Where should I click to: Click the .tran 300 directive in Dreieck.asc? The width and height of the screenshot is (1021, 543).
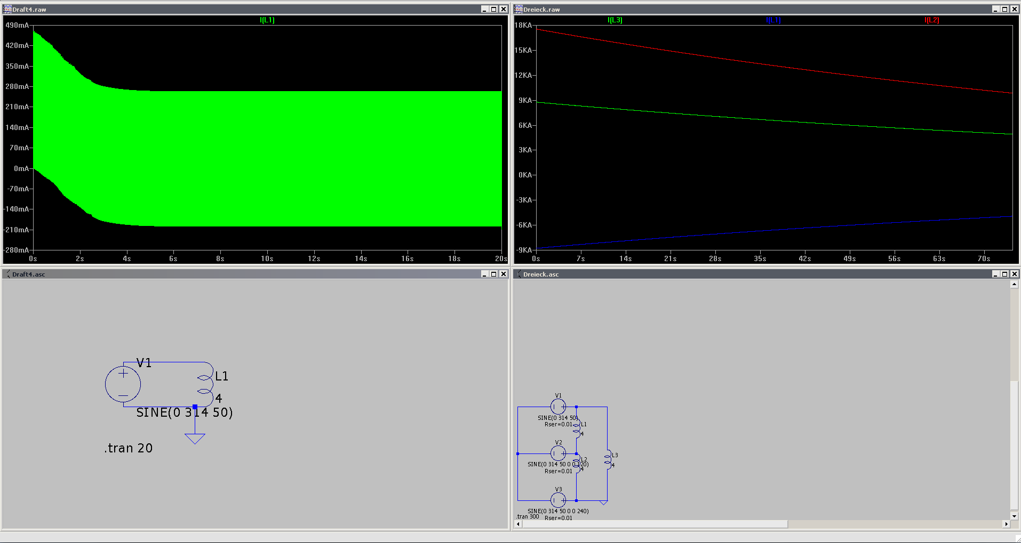[528, 516]
